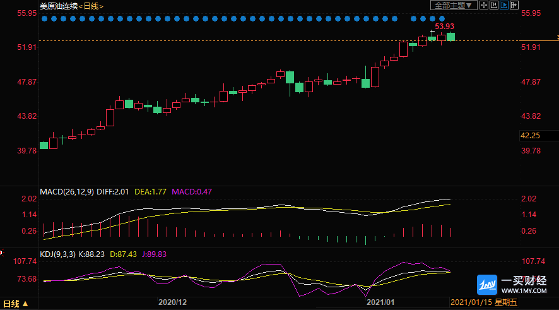Image resolution: width=559 pixels, height=310 pixels.
Task: Select the DIFF:2.01 value
Action: point(113,192)
